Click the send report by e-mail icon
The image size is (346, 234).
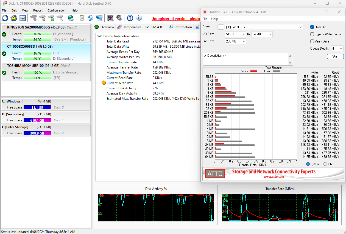[x=91, y=18]
